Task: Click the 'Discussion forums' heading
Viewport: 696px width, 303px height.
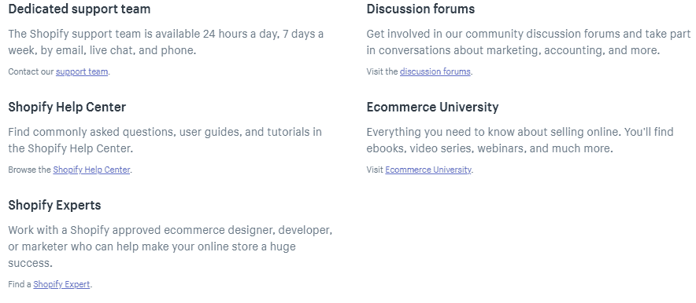Action: pyautogui.click(x=420, y=9)
